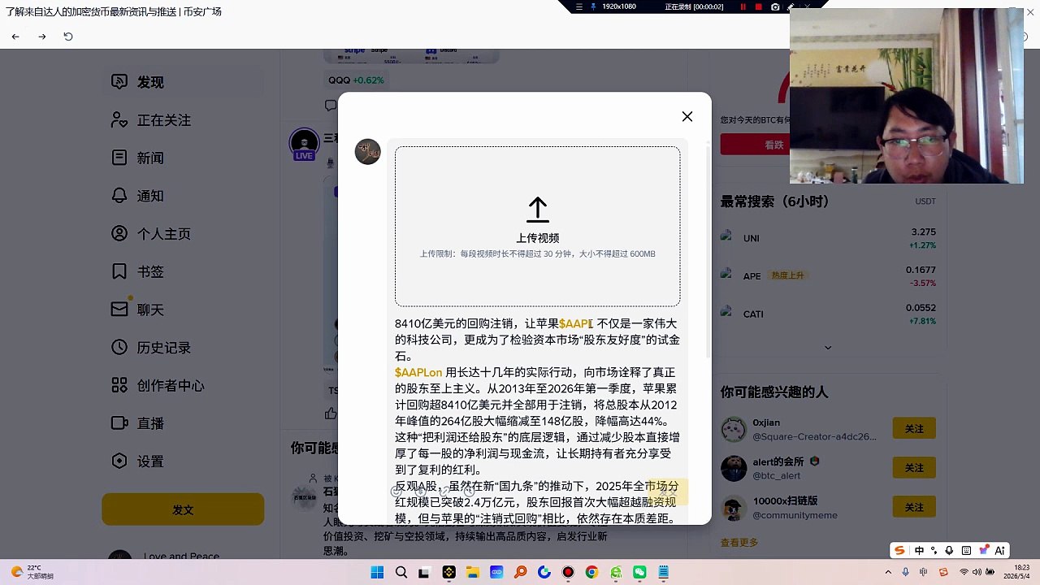The image size is (1040, 585).
Task: Click the upload arrow icon in dialog
Action: click(537, 210)
